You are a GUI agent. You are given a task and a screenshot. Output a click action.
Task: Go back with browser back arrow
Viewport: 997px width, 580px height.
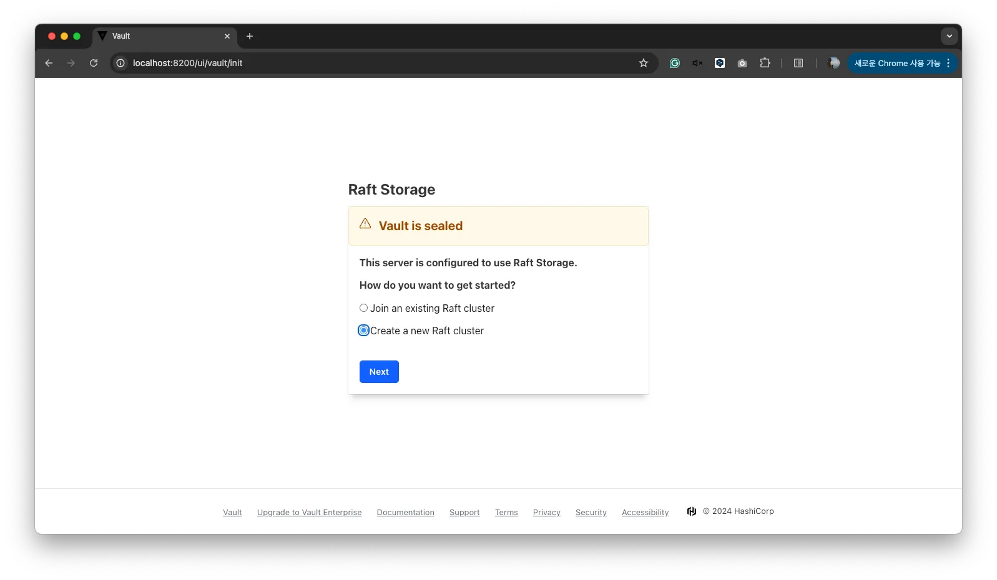point(49,63)
